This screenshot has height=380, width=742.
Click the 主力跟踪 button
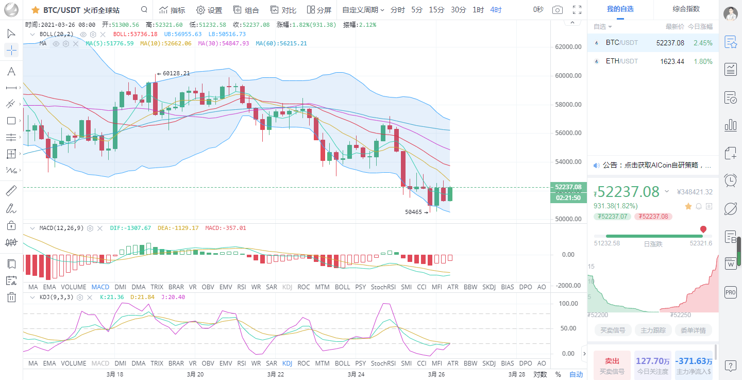653,330
